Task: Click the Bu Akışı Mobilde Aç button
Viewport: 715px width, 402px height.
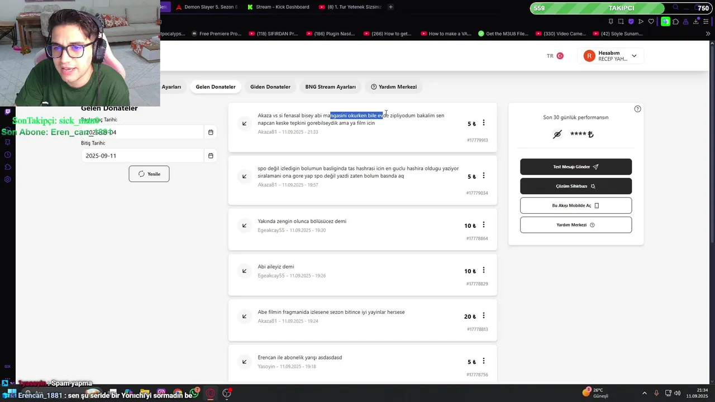Action: click(576, 205)
